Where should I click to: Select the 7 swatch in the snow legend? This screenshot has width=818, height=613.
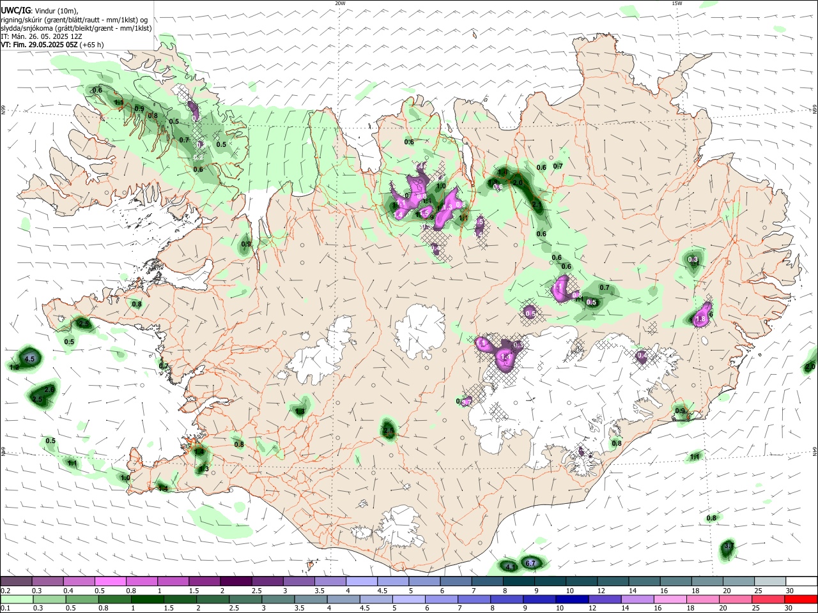tap(487, 582)
